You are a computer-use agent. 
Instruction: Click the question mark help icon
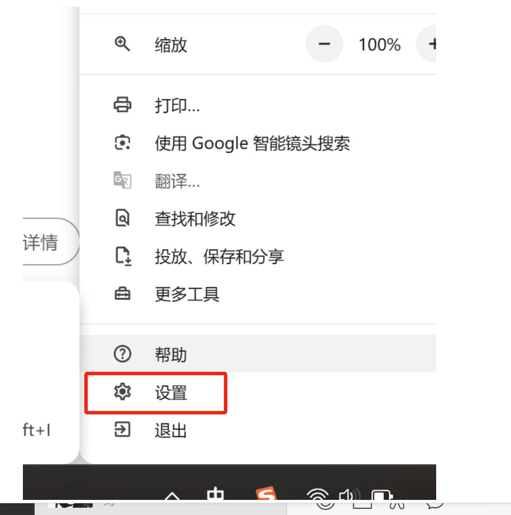[x=122, y=353]
